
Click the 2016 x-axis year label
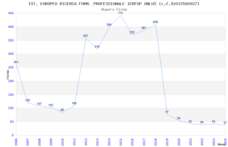[132, 142]
